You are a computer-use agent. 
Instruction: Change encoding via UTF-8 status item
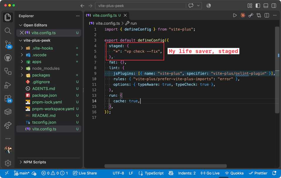point(118,173)
